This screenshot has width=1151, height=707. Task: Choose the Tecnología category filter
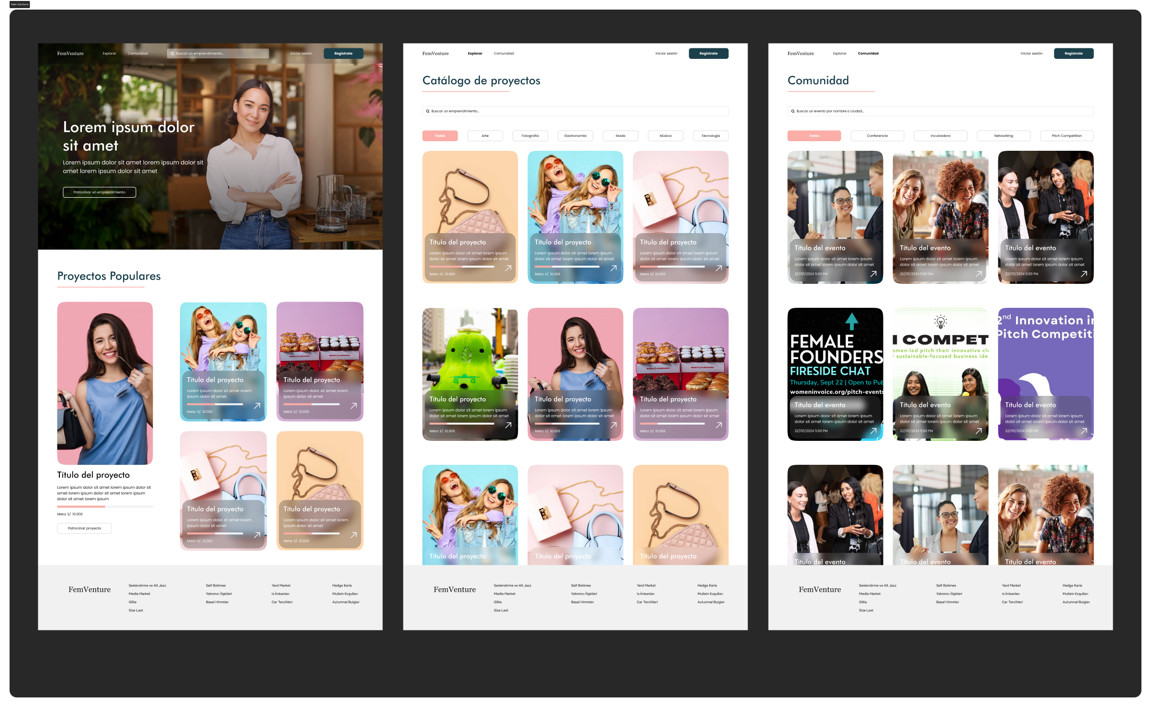(710, 136)
